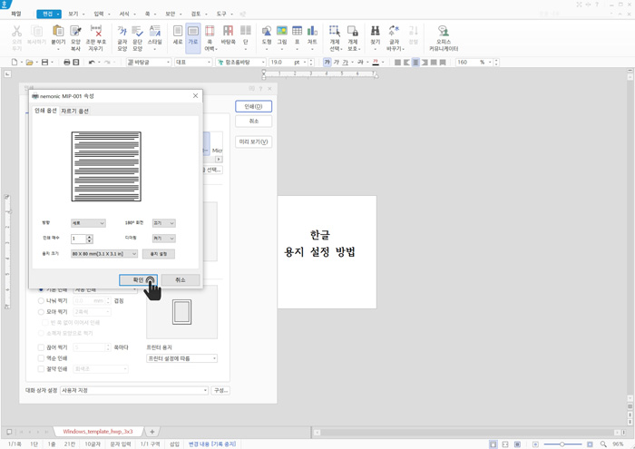
Task: Click 취소 in printer properties dialog
Action: pyautogui.click(x=181, y=279)
